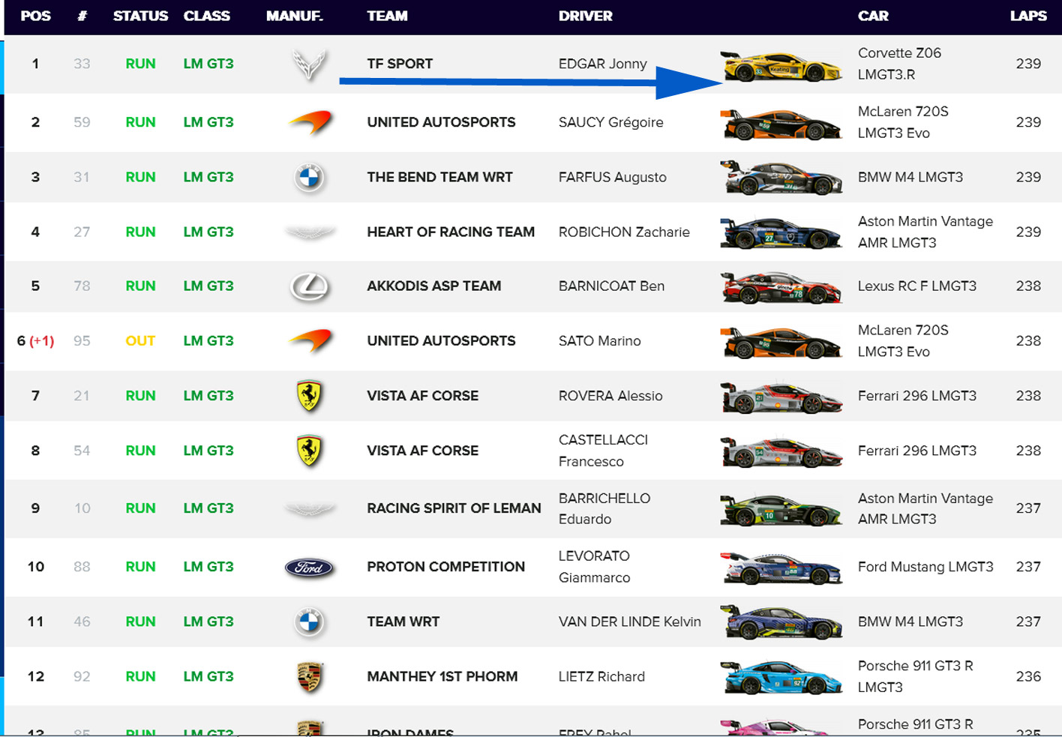Open car image for number 46 BMW M4
This screenshot has height=737, width=1062.
(781, 622)
